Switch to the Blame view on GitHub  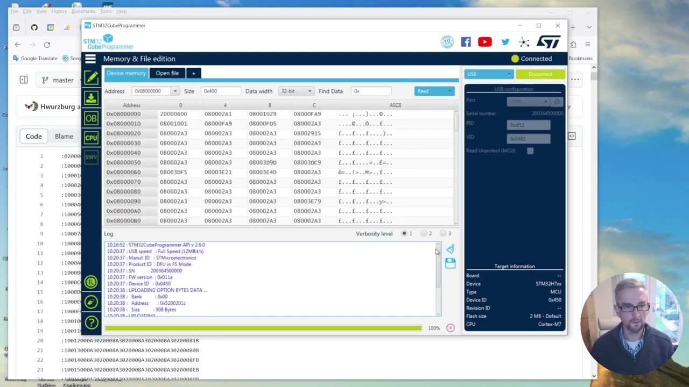(64, 137)
